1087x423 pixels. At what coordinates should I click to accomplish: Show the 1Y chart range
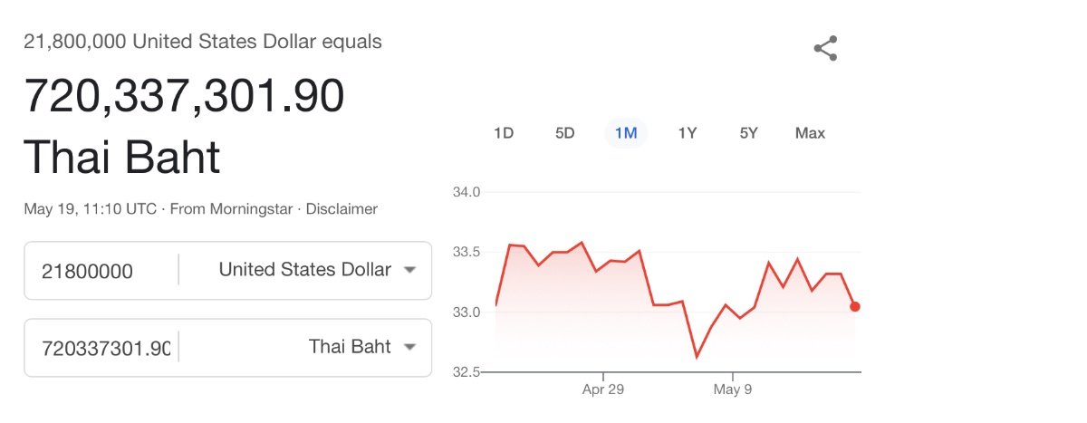(x=688, y=133)
